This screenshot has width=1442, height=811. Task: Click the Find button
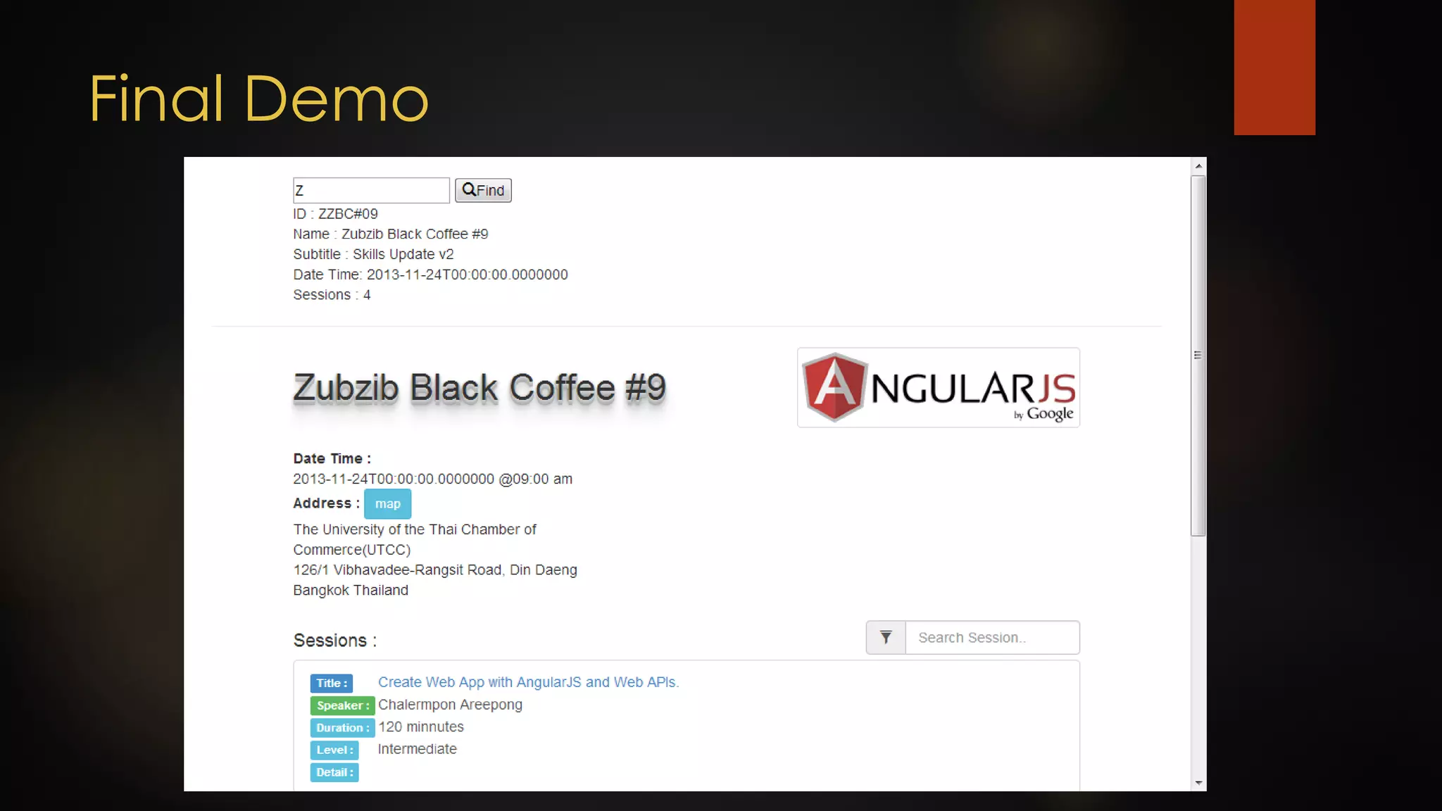(x=483, y=190)
